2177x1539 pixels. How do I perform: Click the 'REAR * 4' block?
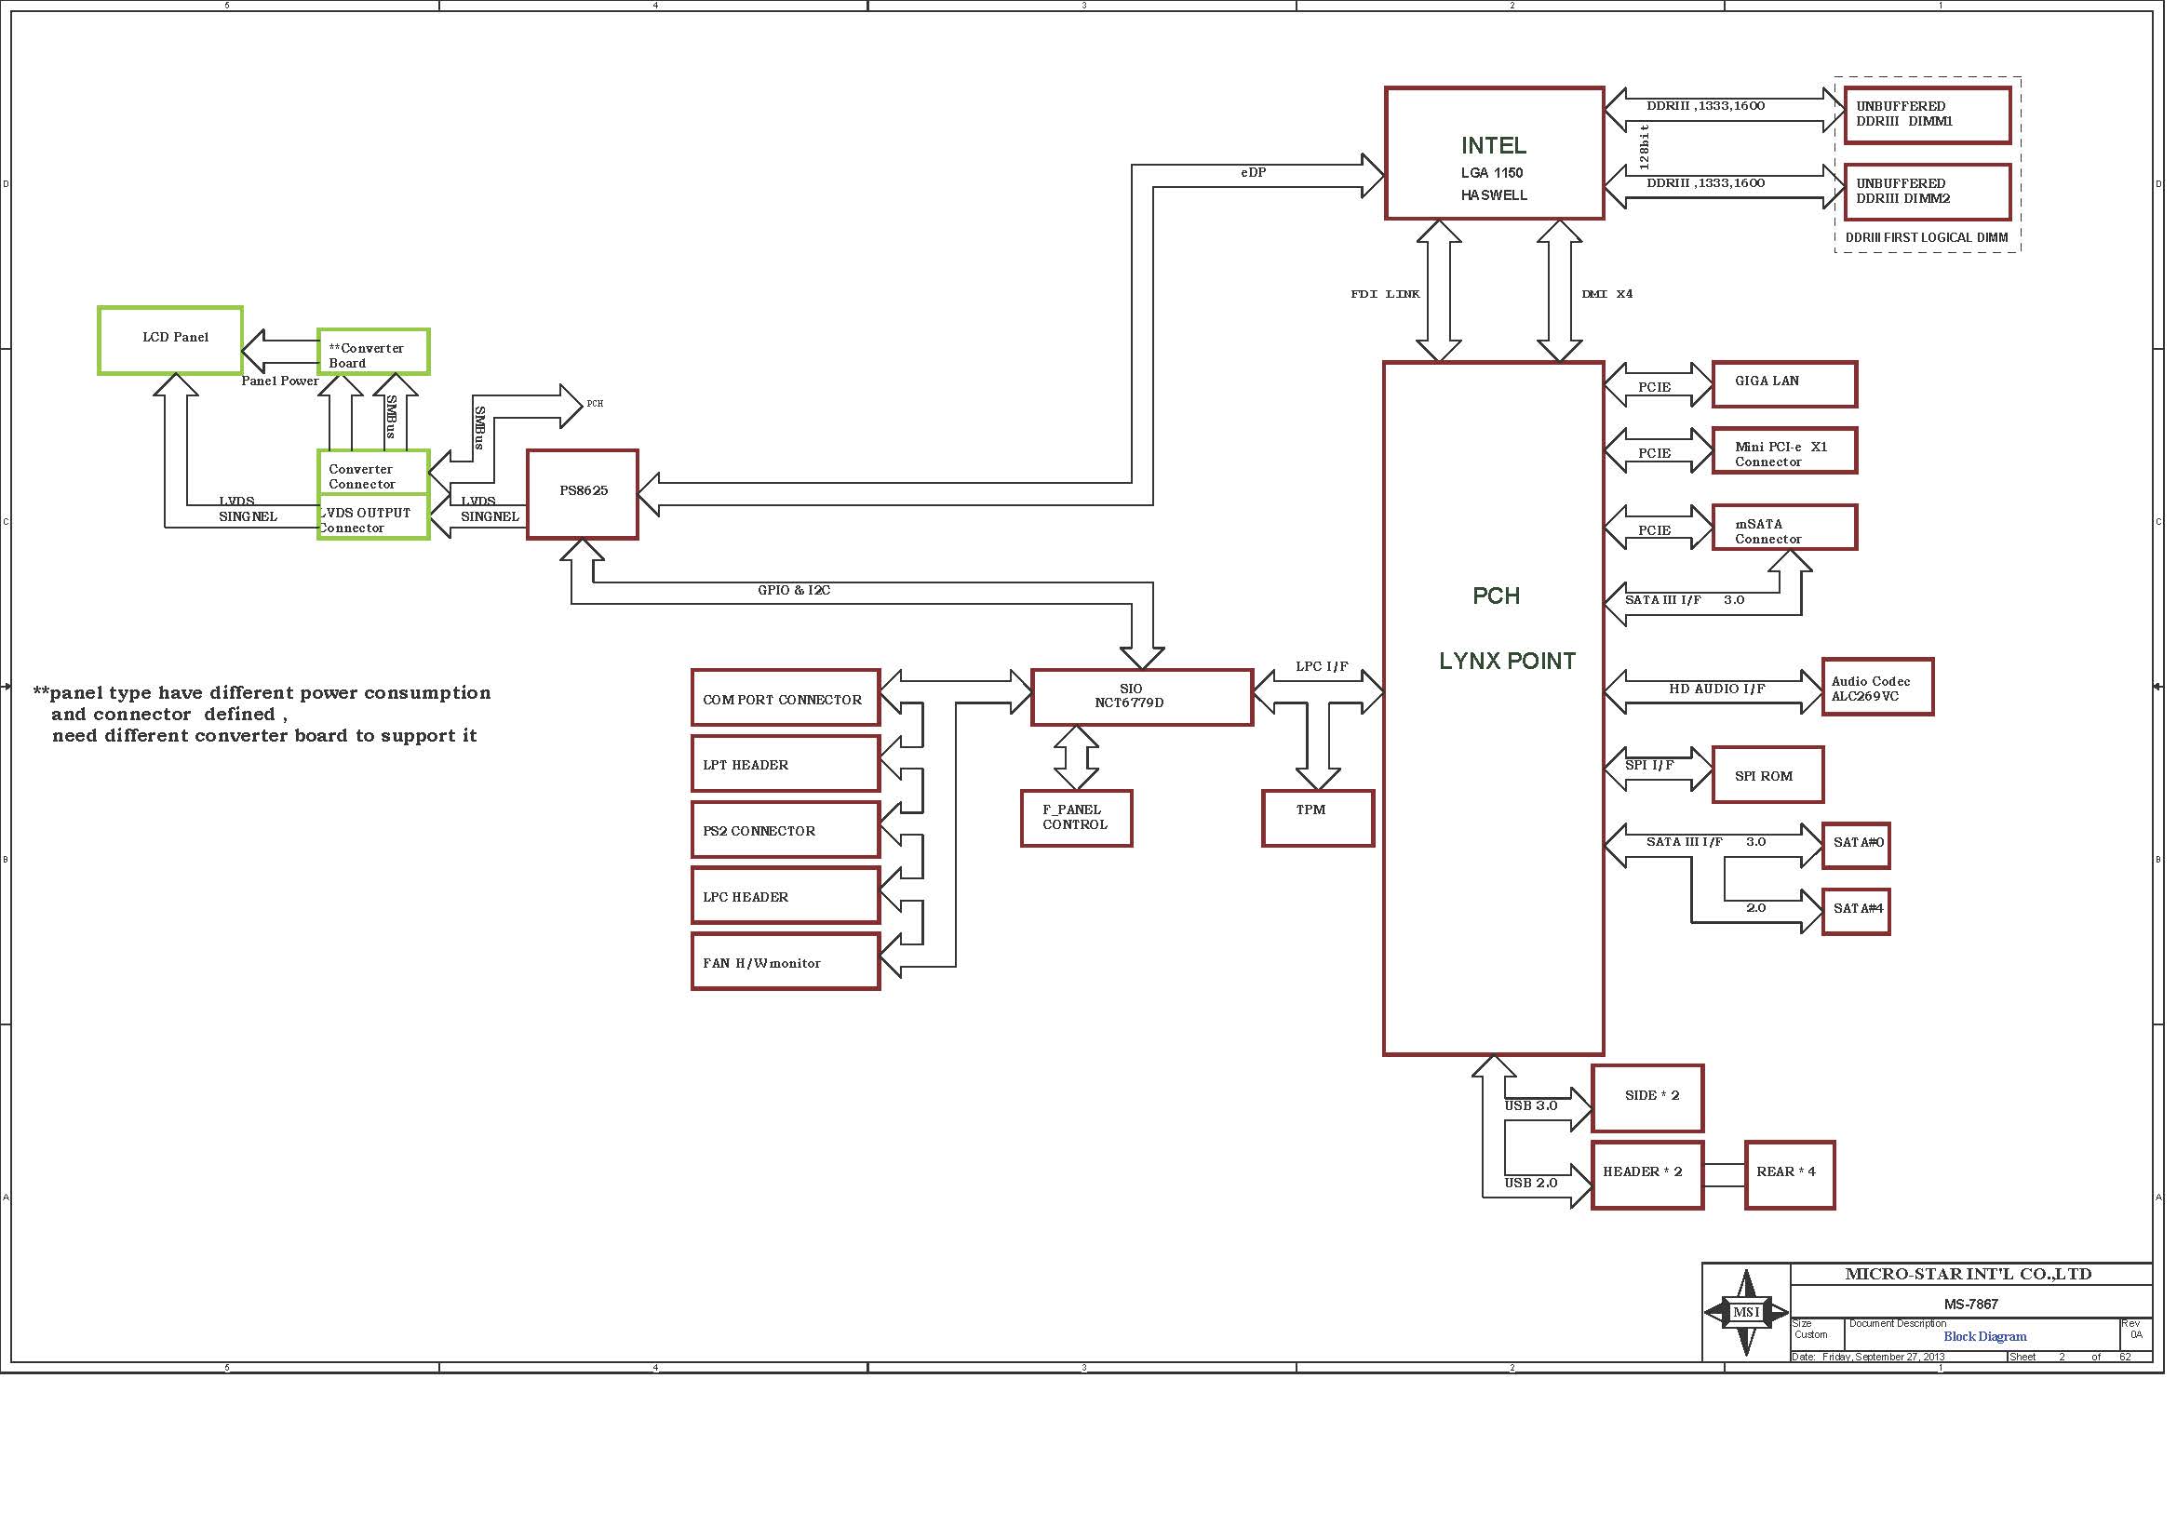click(x=1789, y=1175)
